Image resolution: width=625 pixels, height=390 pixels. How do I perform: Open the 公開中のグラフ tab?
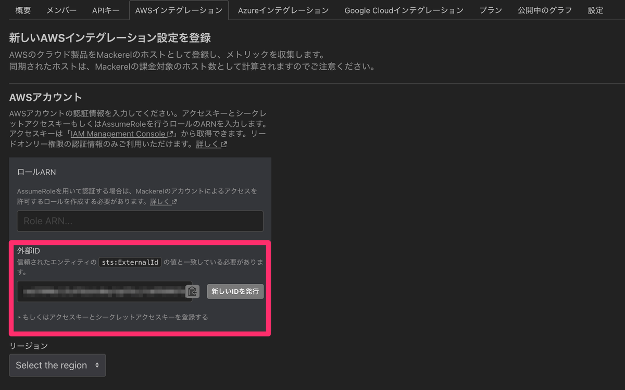point(545,10)
